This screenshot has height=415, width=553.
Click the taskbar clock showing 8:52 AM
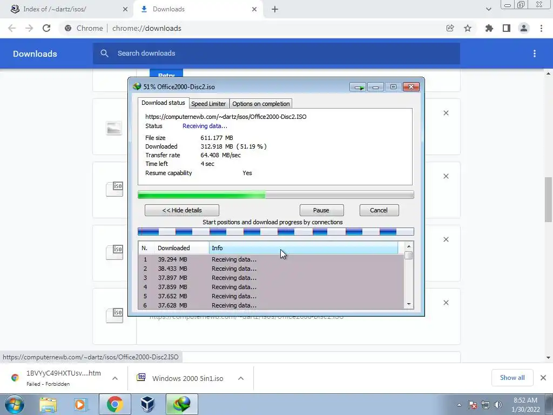(525, 405)
